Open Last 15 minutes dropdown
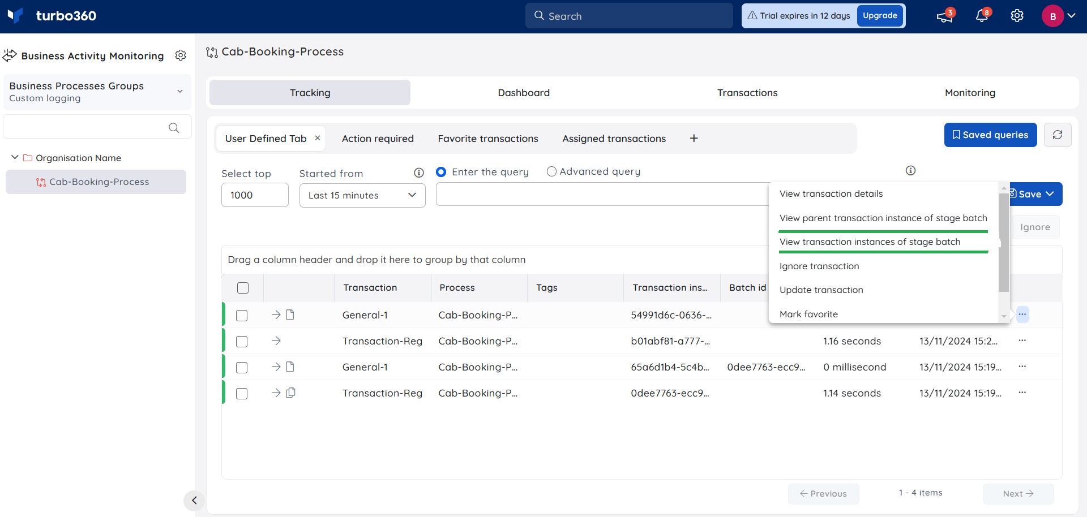Viewport: 1087px width, 517px height. (362, 195)
